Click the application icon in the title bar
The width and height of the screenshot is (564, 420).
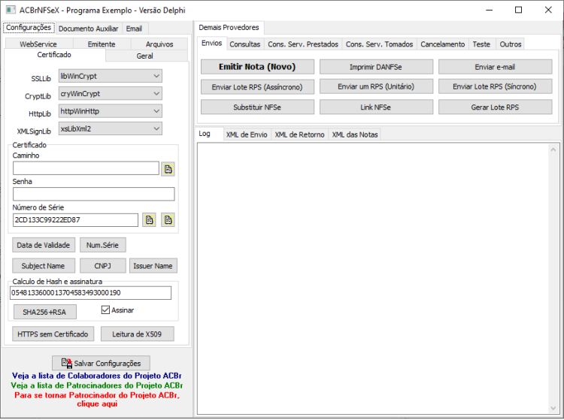coord(11,10)
